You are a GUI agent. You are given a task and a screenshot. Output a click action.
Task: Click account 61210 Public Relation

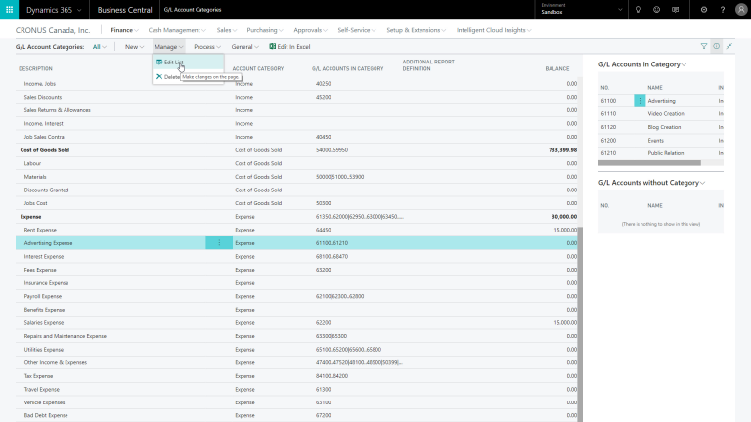(661, 153)
